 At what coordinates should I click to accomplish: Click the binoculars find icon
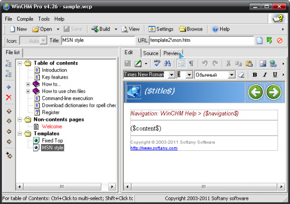167,64
